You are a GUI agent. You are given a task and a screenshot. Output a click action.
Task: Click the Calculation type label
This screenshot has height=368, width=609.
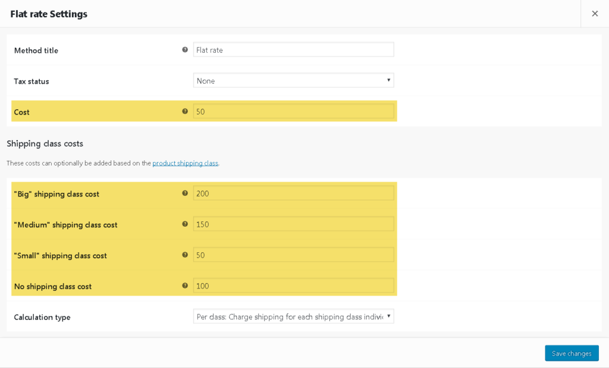(42, 317)
